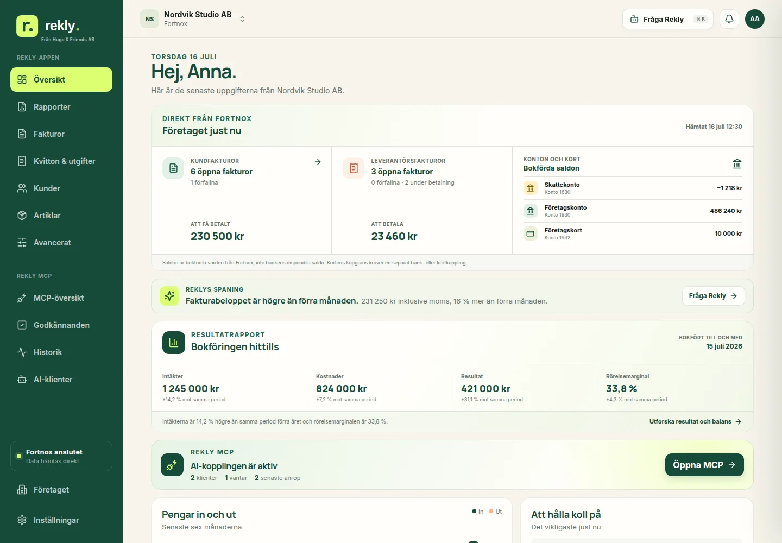The width and height of the screenshot is (782, 543).
Task: Click the bank icon beside Bokförda saldon
Action: coord(737,164)
